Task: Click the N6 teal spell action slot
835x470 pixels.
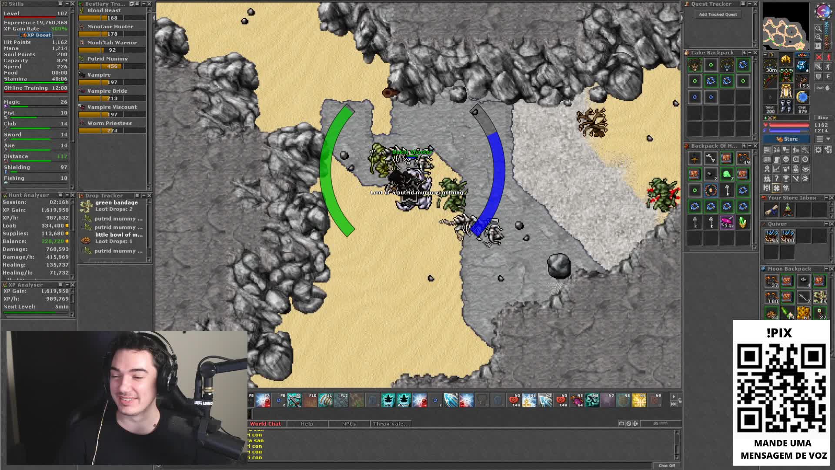Action: point(592,400)
